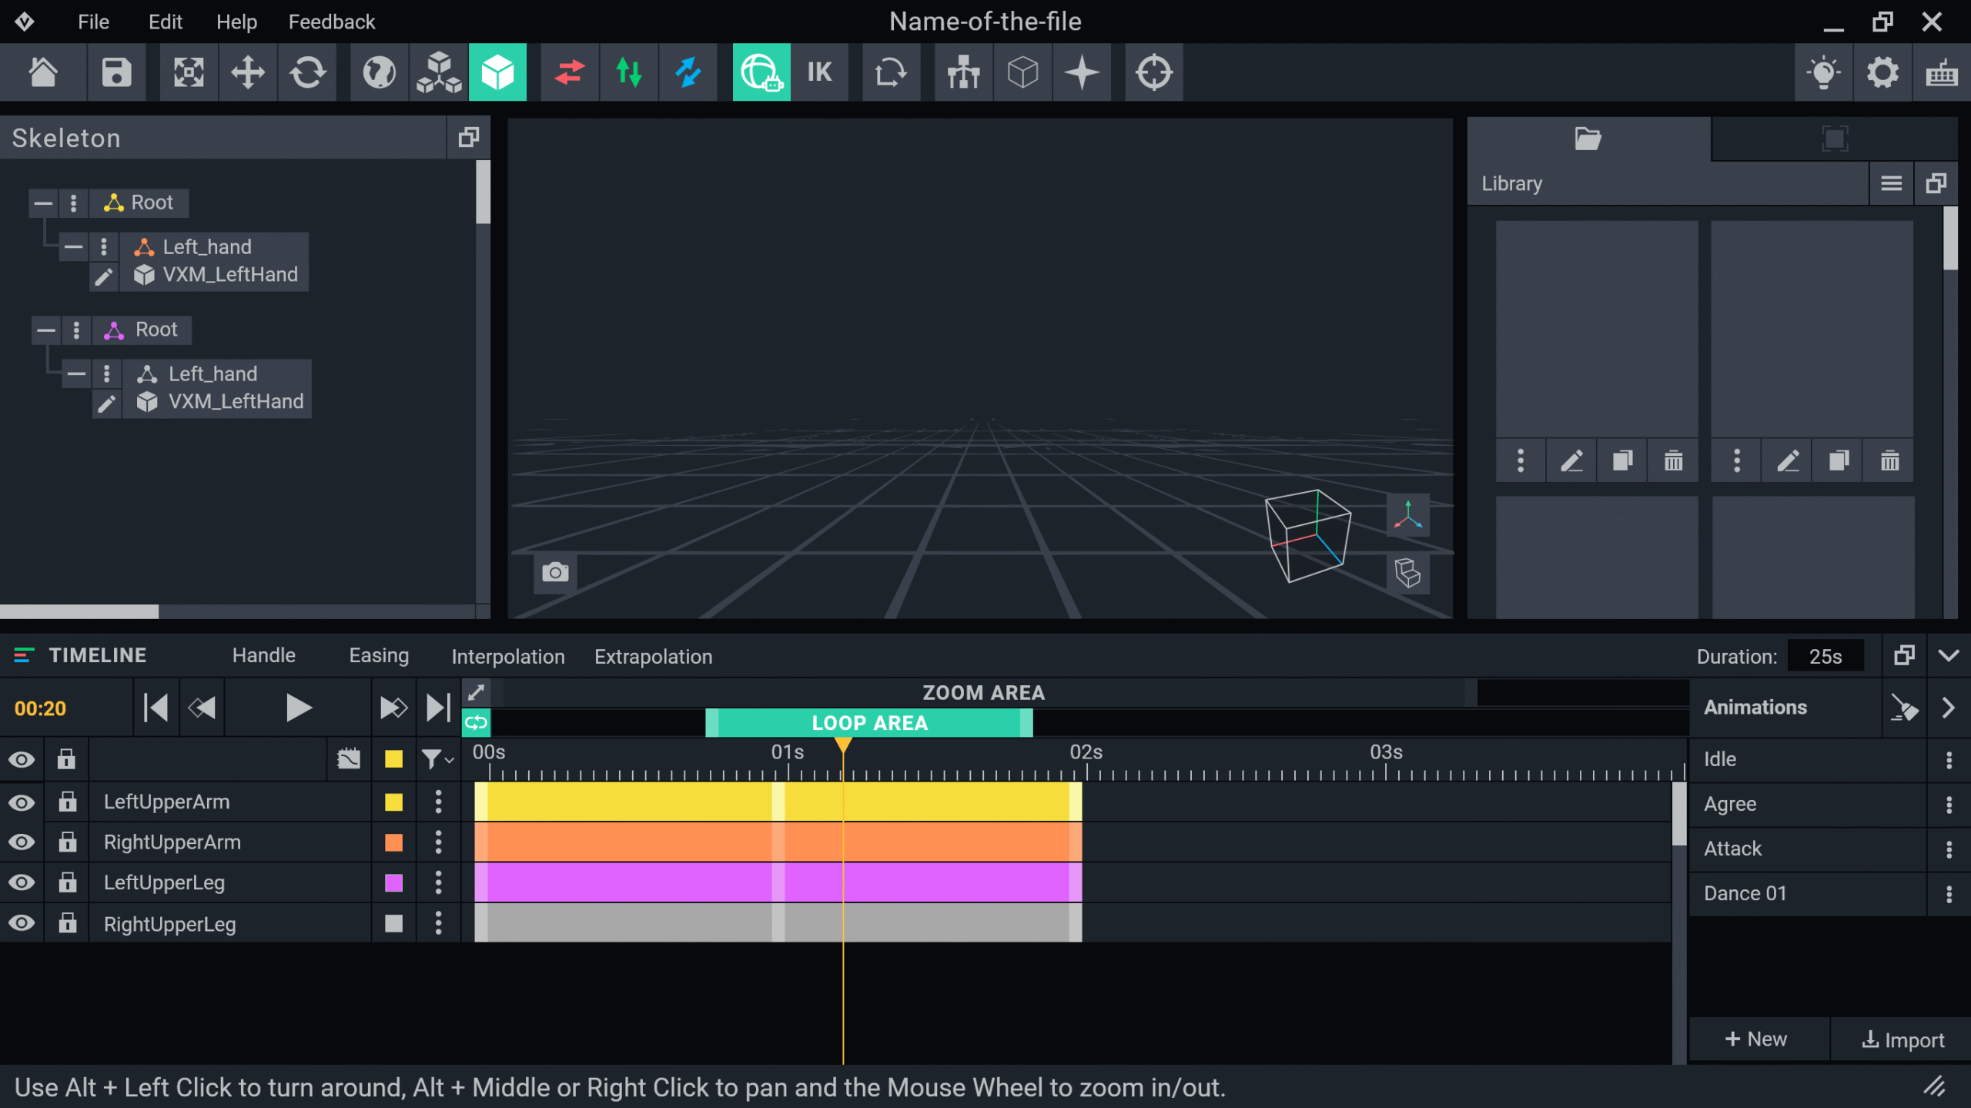Toggle visibility of the LeftUpperArm track
1971x1108 pixels.
[x=22, y=802]
